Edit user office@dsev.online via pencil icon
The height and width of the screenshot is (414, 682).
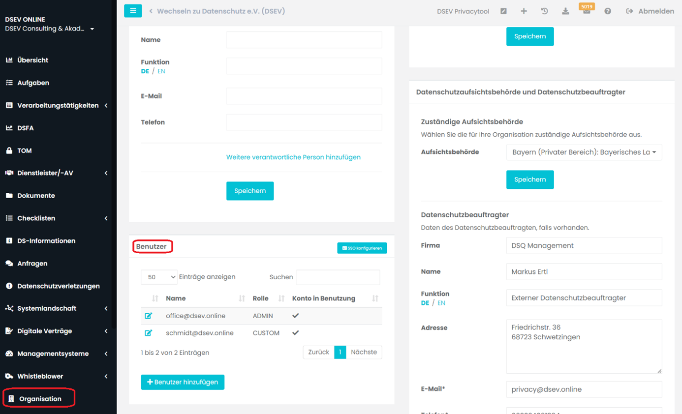pos(148,316)
